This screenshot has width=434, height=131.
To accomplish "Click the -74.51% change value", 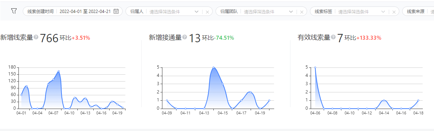I will 224,38.
